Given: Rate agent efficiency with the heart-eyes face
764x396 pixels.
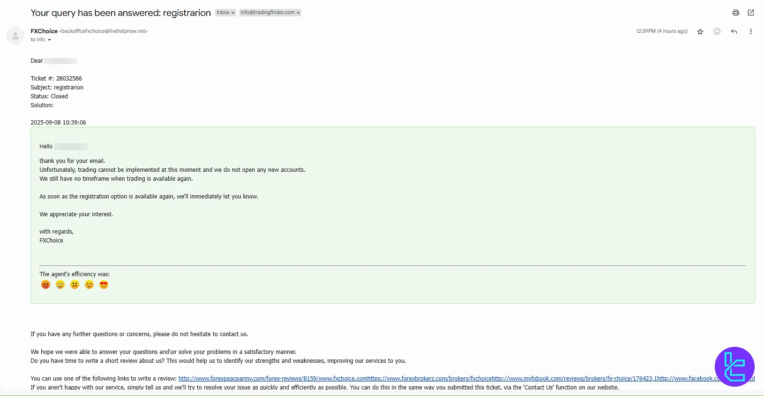Looking at the screenshot, I should pyautogui.click(x=104, y=285).
